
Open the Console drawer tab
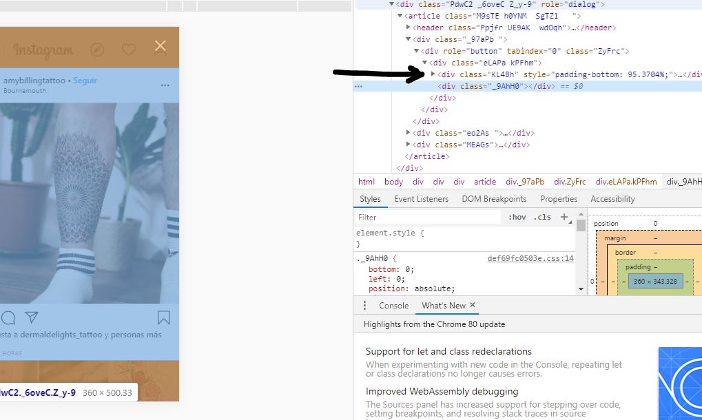(x=393, y=306)
